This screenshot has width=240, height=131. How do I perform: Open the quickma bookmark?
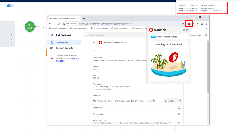(x=139, y=28)
